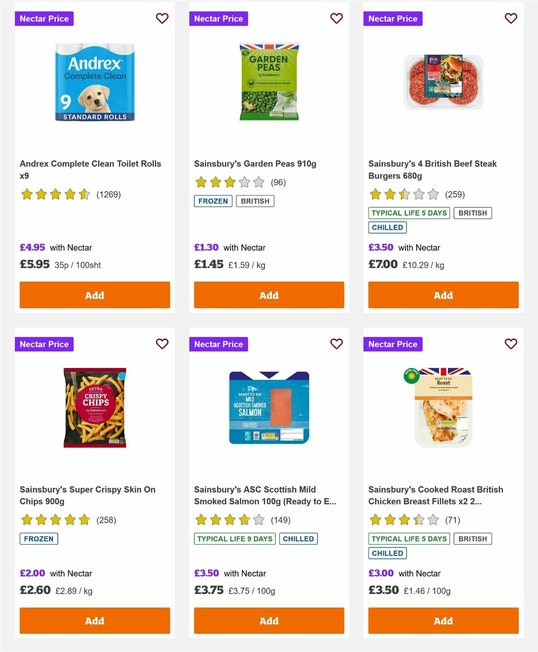
Task: Add the Garden Peas to the basket
Action: pos(269,295)
